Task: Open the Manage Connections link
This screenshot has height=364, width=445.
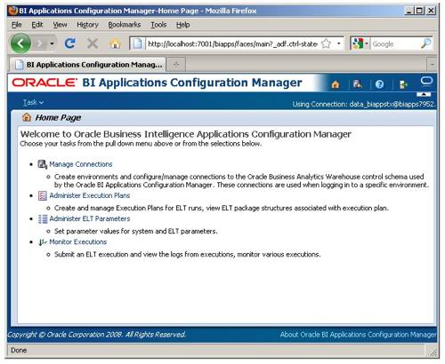Action: [x=81, y=164]
